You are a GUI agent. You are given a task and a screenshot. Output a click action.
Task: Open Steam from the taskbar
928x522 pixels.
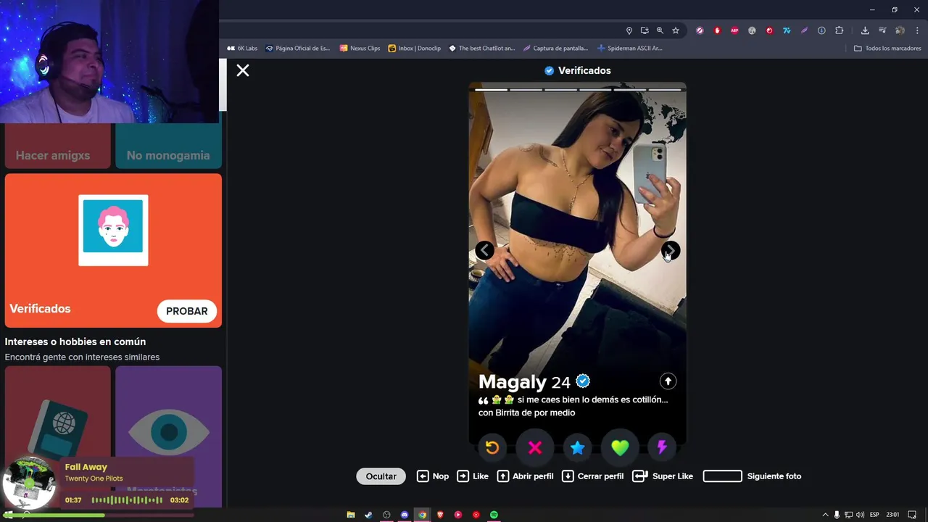pos(368,515)
